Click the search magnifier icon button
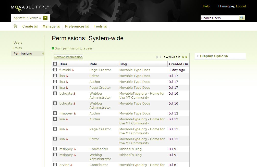Screen dimensions: 257x167 pyautogui.click(x=242, y=18)
